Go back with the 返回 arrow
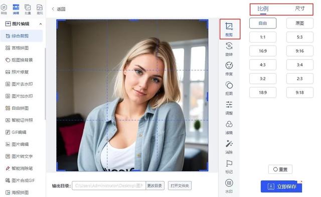Viewport: 321px width, 197px height. (59, 9)
